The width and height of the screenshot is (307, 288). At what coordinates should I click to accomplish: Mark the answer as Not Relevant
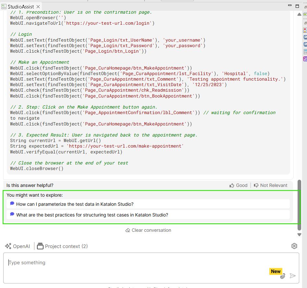270,185
